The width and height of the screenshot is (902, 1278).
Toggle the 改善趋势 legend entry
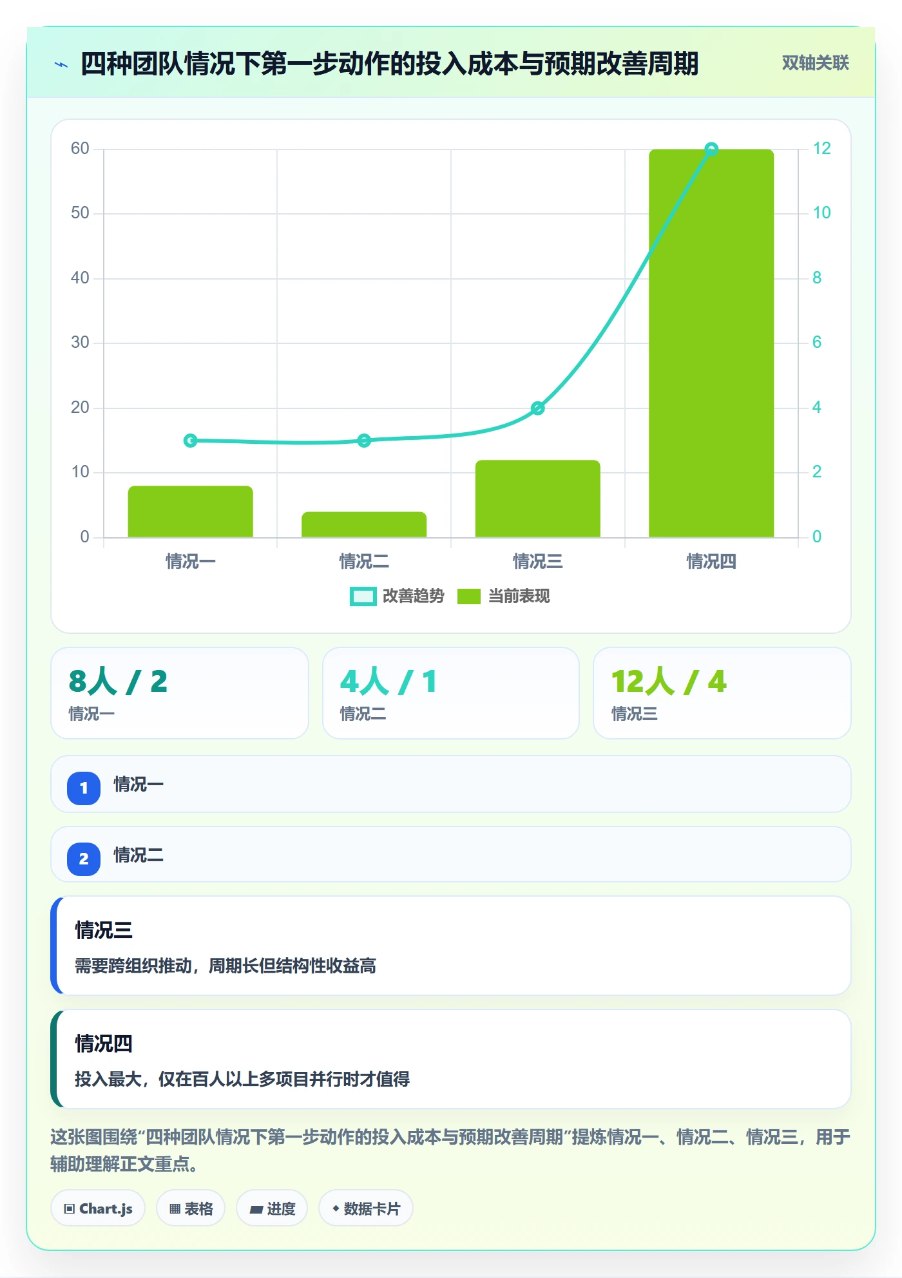(397, 596)
